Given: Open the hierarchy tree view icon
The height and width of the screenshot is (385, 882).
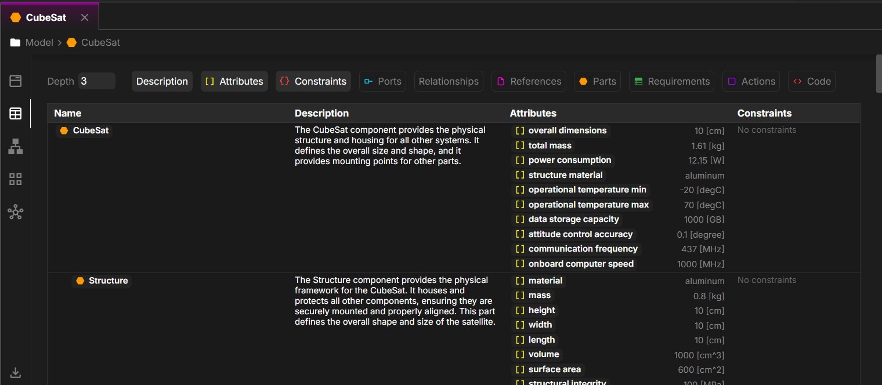Looking at the screenshot, I should tap(16, 146).
